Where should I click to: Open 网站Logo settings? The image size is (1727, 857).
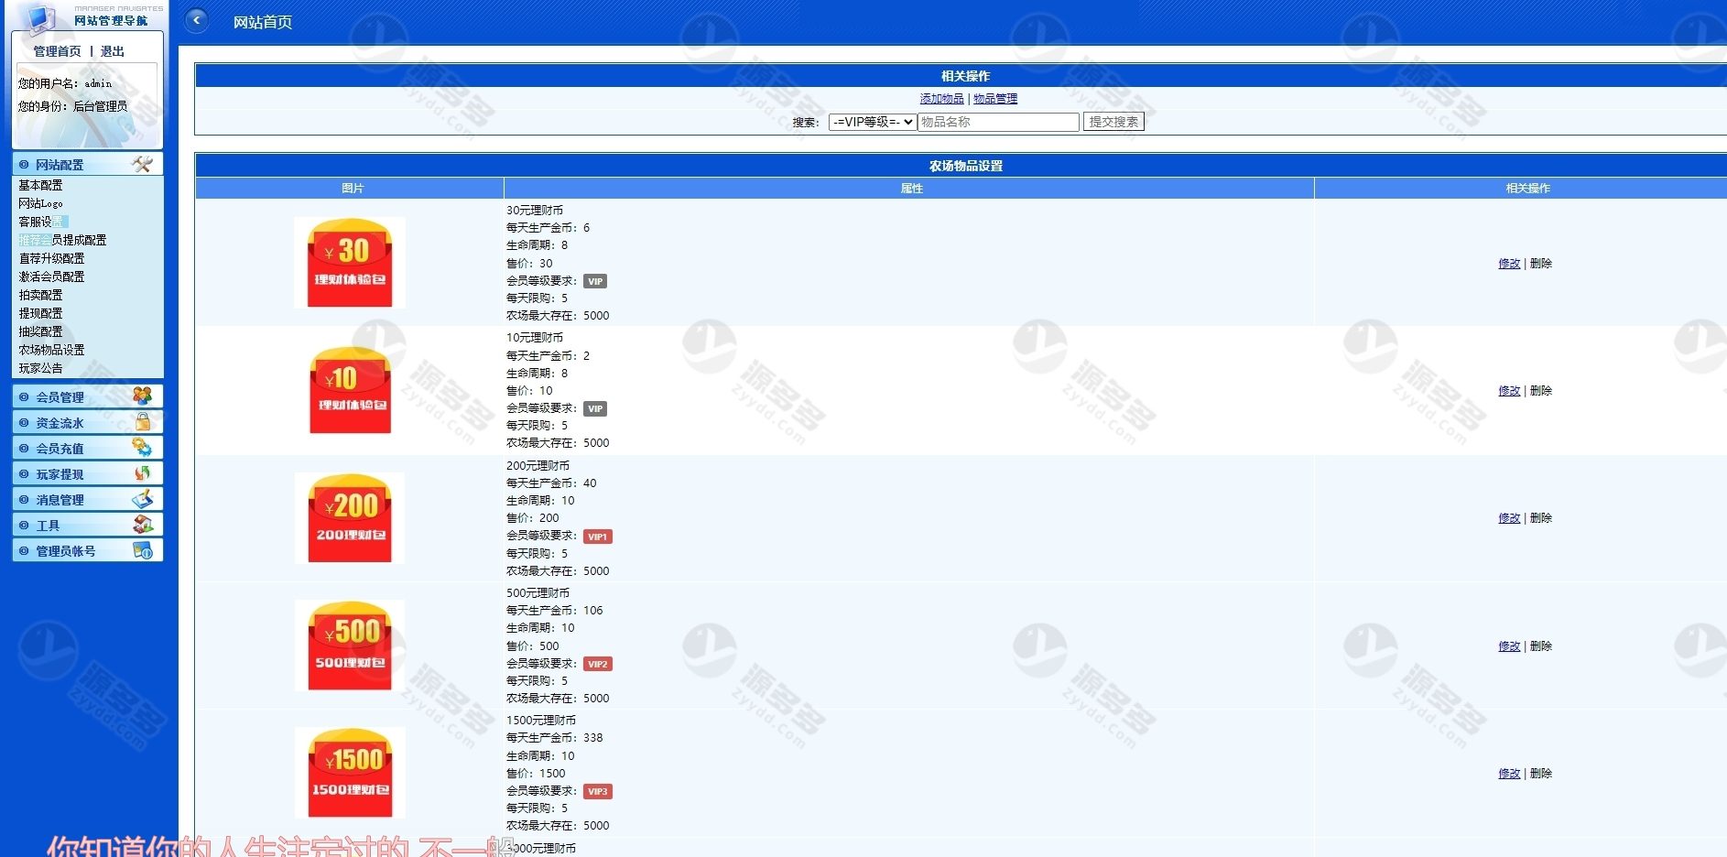point(40,203)
